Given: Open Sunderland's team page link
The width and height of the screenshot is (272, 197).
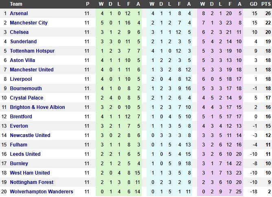Looking at the screenshot, I should [x=23, y=42].
